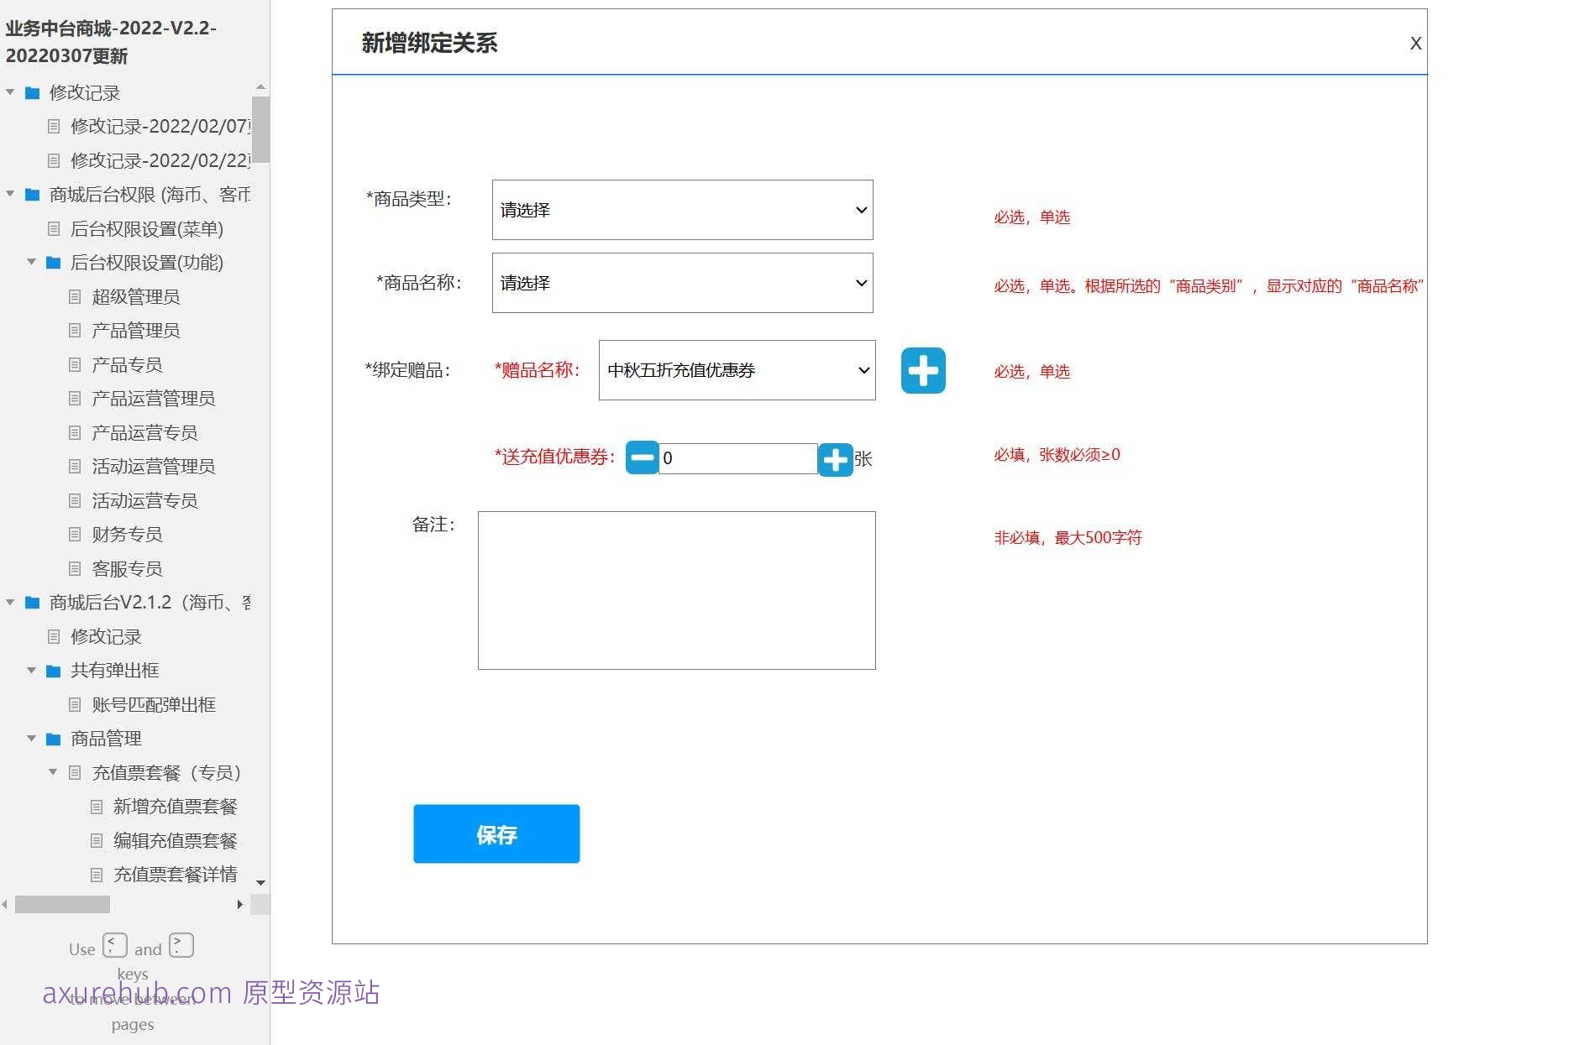Select 新增充值票套餐 page in the sidebar
Screen dimensions: 1590x1045
point(176,806)
